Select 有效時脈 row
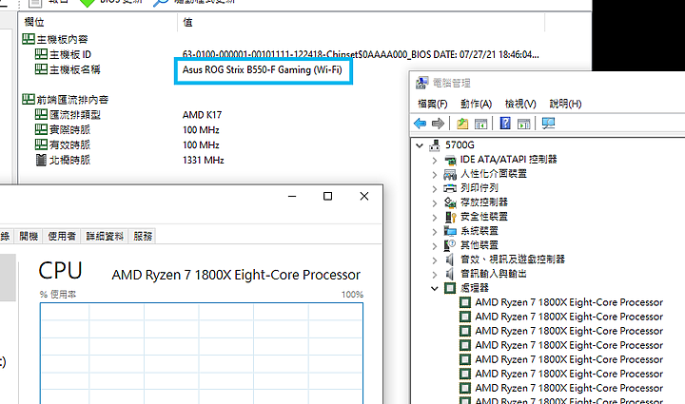Image resolution: width=685 pixels, height=404 pixels. point(69,144)
